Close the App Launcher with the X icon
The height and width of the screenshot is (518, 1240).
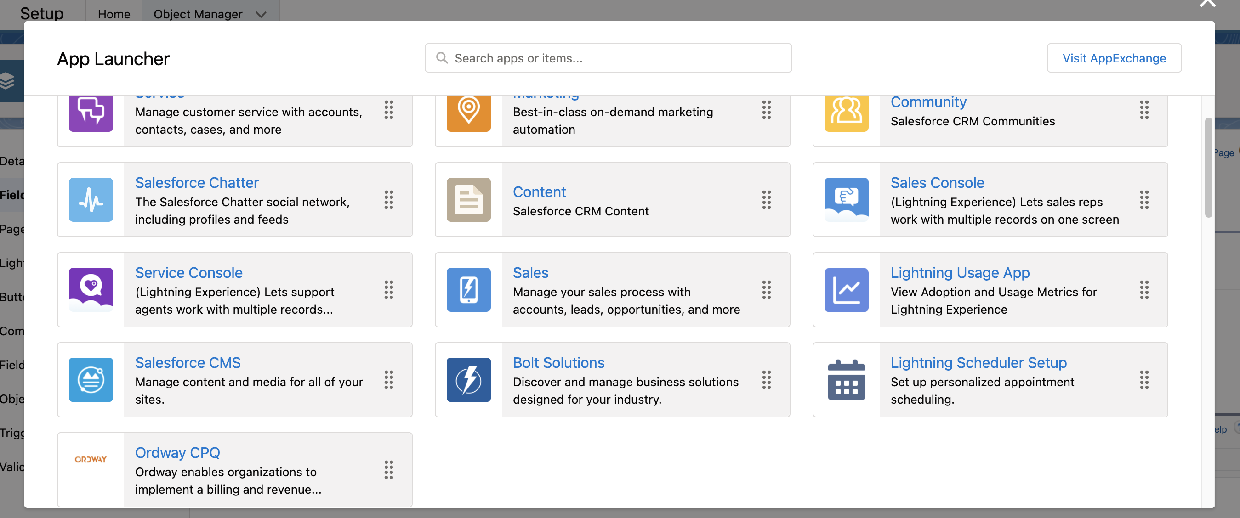point(1207,4)
